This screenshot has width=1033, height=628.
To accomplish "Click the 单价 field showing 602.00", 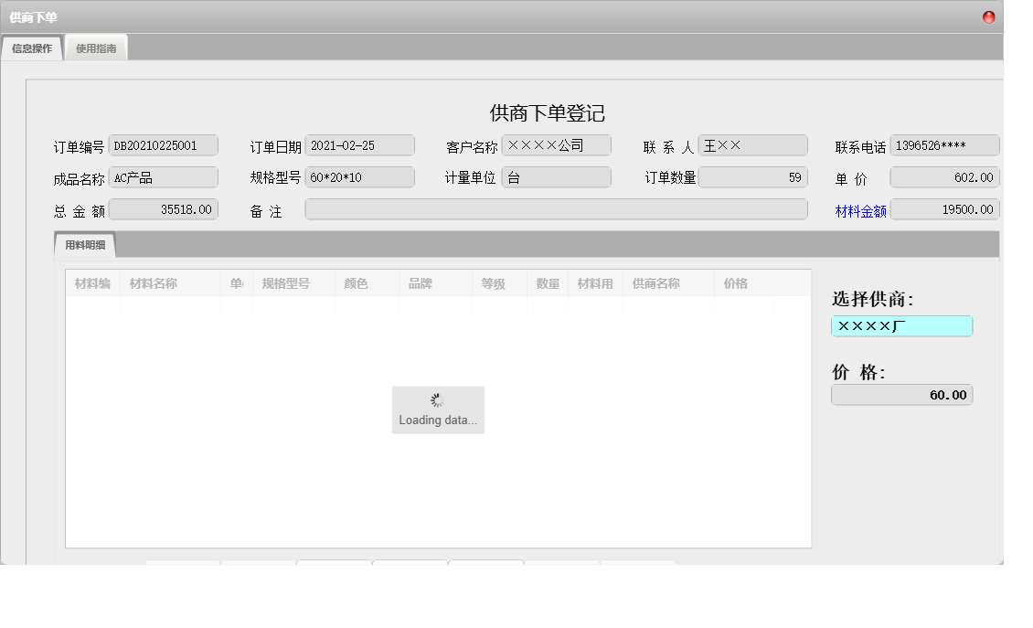I will (947, 176).
